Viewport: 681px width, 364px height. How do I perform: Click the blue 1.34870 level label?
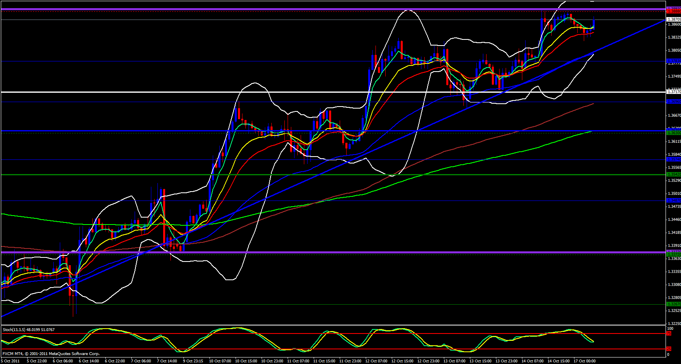[x=673, y=201]
